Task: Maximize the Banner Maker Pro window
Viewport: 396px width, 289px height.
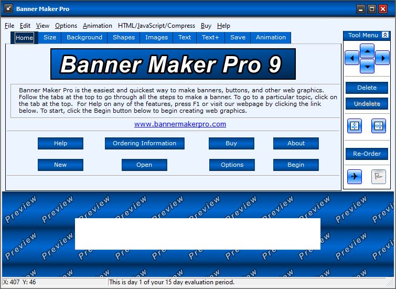Action: [x=372, y=9]
